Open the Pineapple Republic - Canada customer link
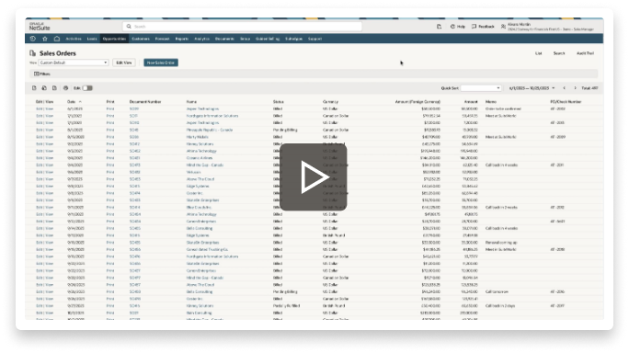The height and width of the screenshot is (353, 629). pyautogui.click(x=210, y=130)
